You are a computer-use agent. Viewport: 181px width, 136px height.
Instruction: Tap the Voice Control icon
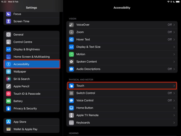tap(72, 101)
